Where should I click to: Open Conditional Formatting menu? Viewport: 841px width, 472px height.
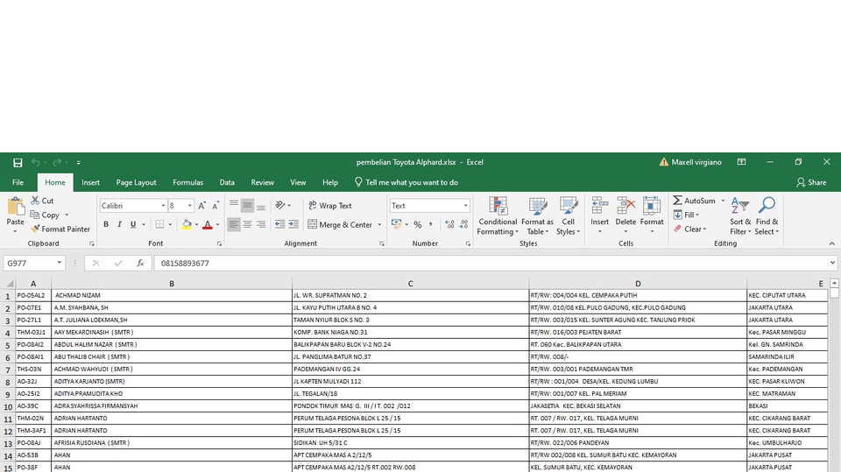click(498, 215)
